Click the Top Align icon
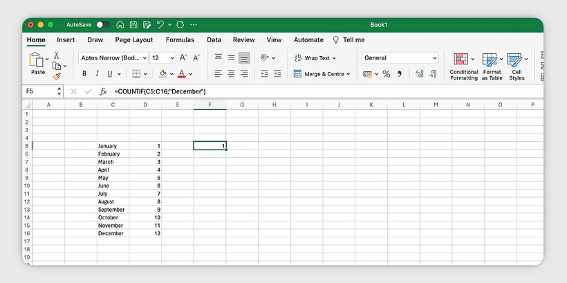The width and height of the screenshot is (567, 283). 219,57
